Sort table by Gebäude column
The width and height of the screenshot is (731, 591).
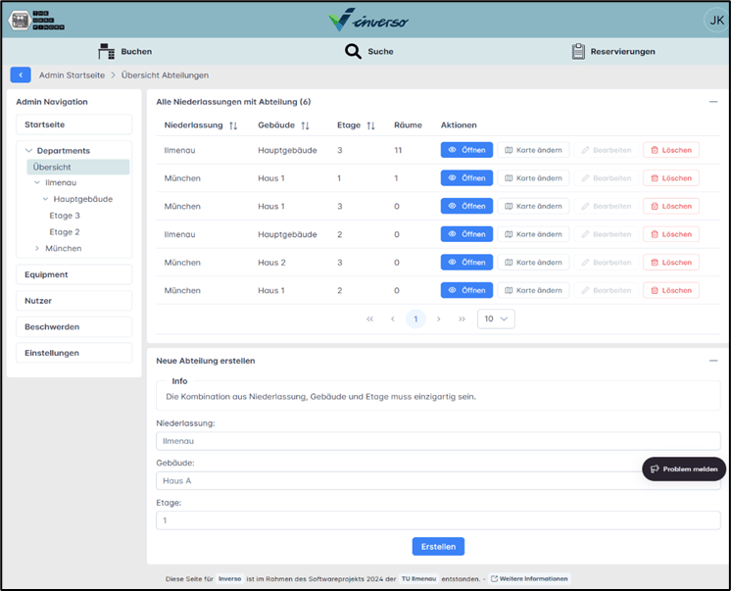(305, 125)
